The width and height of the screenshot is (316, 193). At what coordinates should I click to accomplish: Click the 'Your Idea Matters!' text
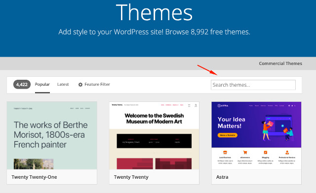click(x=232, y=123)
